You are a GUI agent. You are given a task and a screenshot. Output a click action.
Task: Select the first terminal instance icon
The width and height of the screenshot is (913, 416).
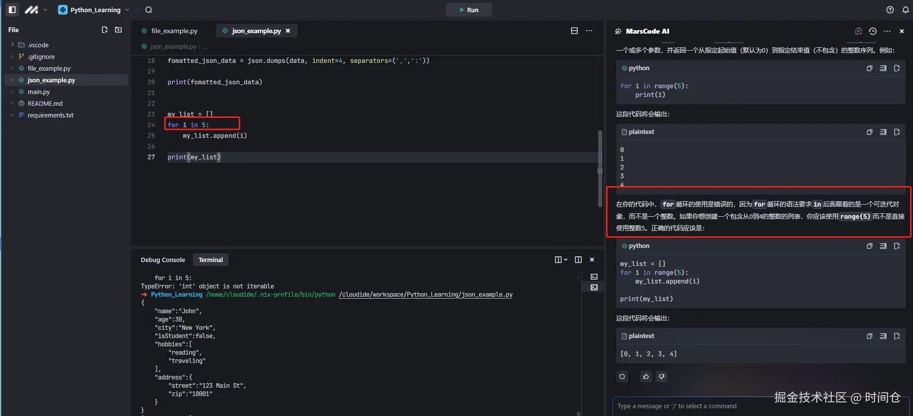[594, 277]
